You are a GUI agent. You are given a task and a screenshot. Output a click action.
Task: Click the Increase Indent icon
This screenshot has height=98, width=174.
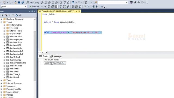click(x=97, y=7)
